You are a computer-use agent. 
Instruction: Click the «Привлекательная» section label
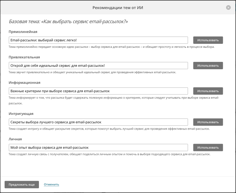coord(25,57)
